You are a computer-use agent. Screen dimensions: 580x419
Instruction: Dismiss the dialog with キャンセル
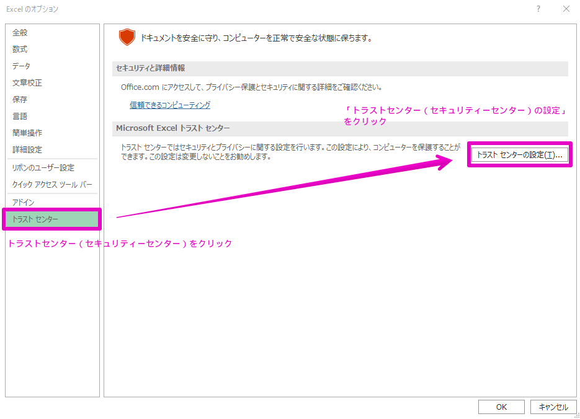[553, 407]
